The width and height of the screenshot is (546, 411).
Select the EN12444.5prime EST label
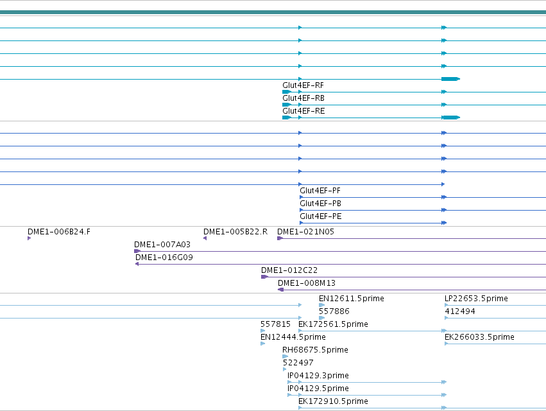pos(293,337)
